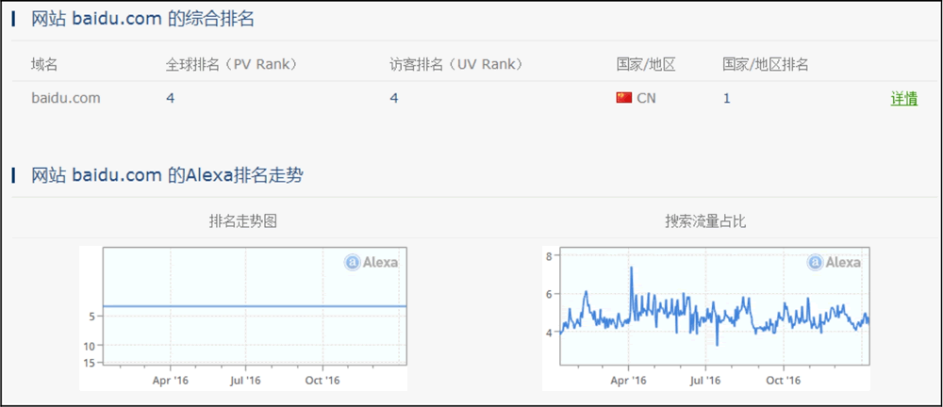Click Jul '16 label on search traffic chart
Image resolution: width=943 pixels, height=407 pixels.
pos(704,381)
